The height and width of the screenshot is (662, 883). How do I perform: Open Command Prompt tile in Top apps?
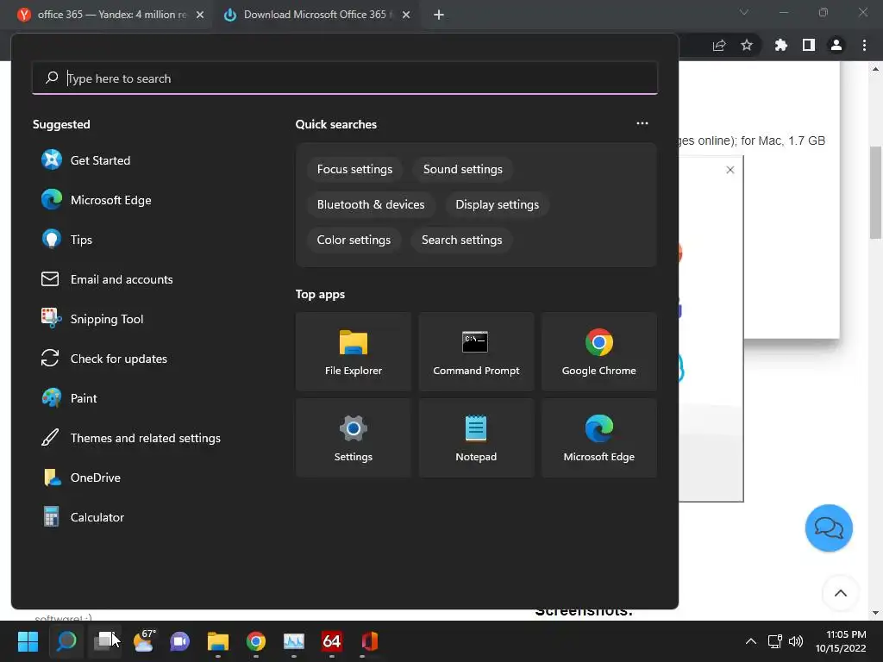[476, 352]
